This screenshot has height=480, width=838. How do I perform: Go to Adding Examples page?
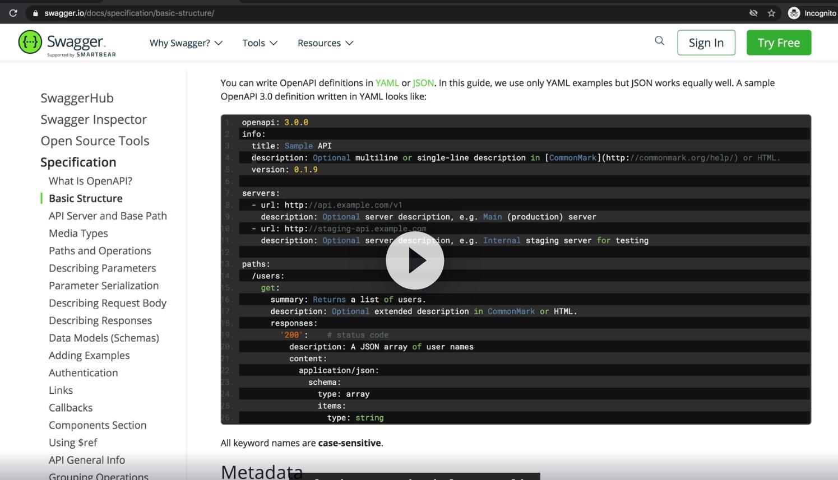click(89, 355)
